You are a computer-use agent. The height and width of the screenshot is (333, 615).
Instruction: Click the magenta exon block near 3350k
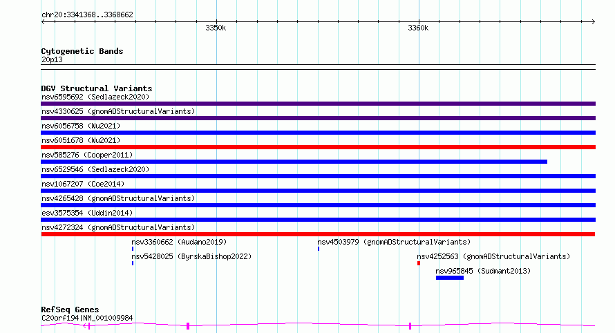[x=188, y=325]
